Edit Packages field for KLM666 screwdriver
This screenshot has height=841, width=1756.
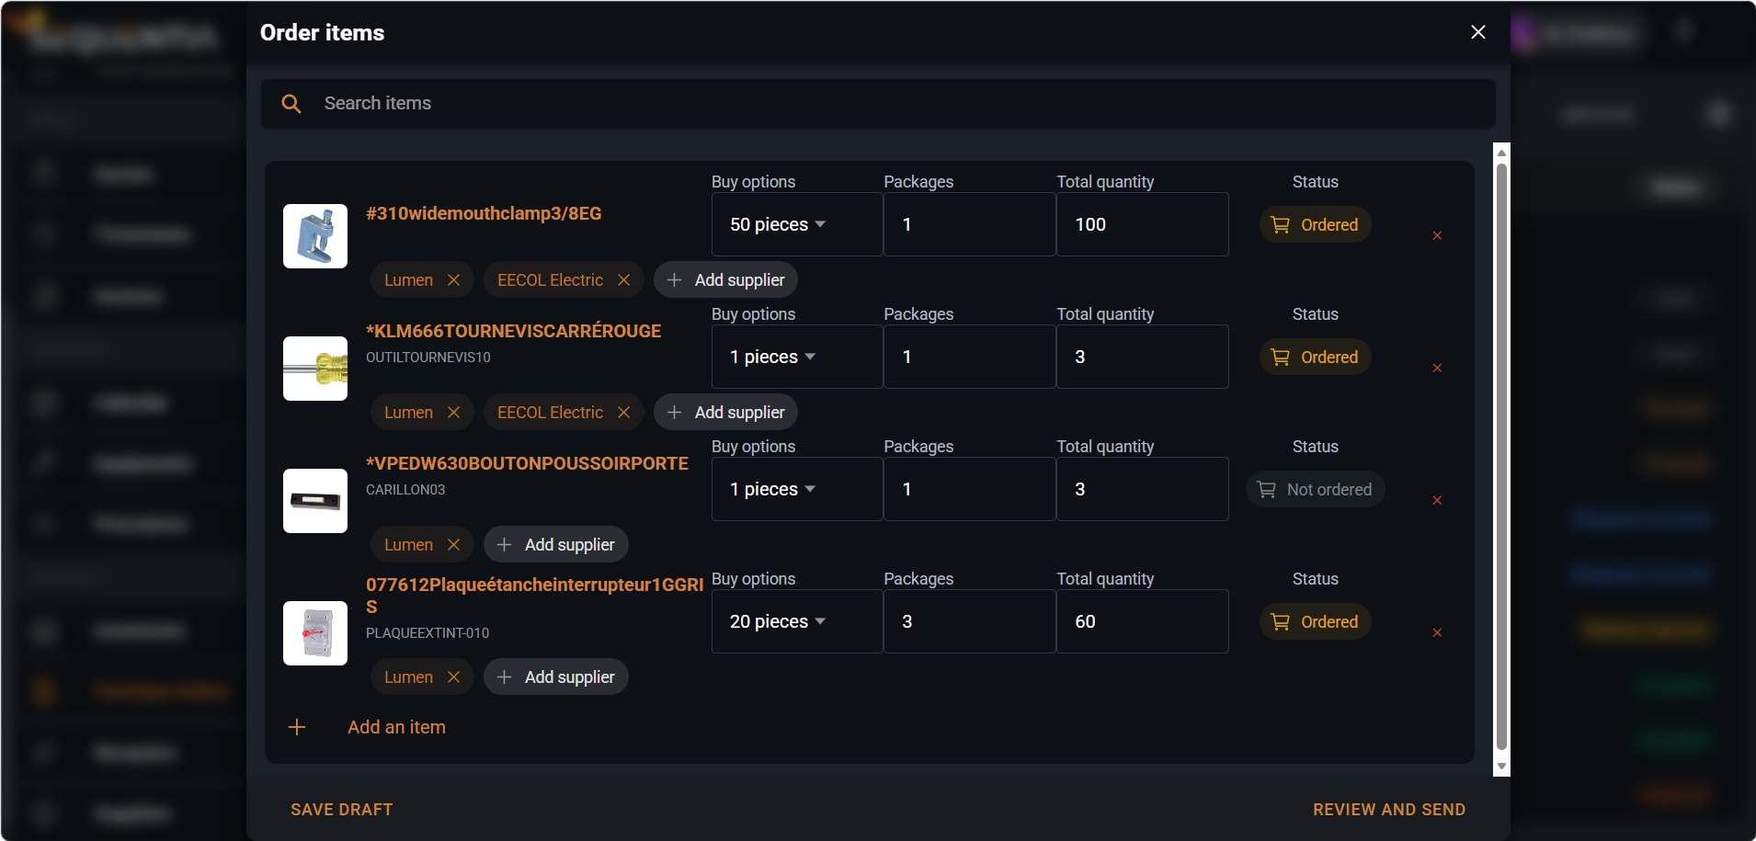point(970,357)
